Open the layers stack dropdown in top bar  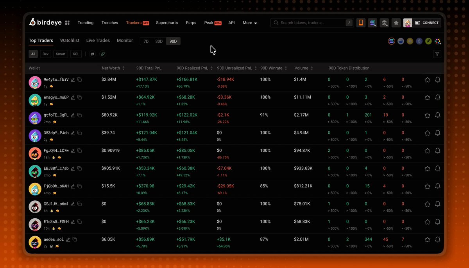pyautogui.click(x=385, y=23)
